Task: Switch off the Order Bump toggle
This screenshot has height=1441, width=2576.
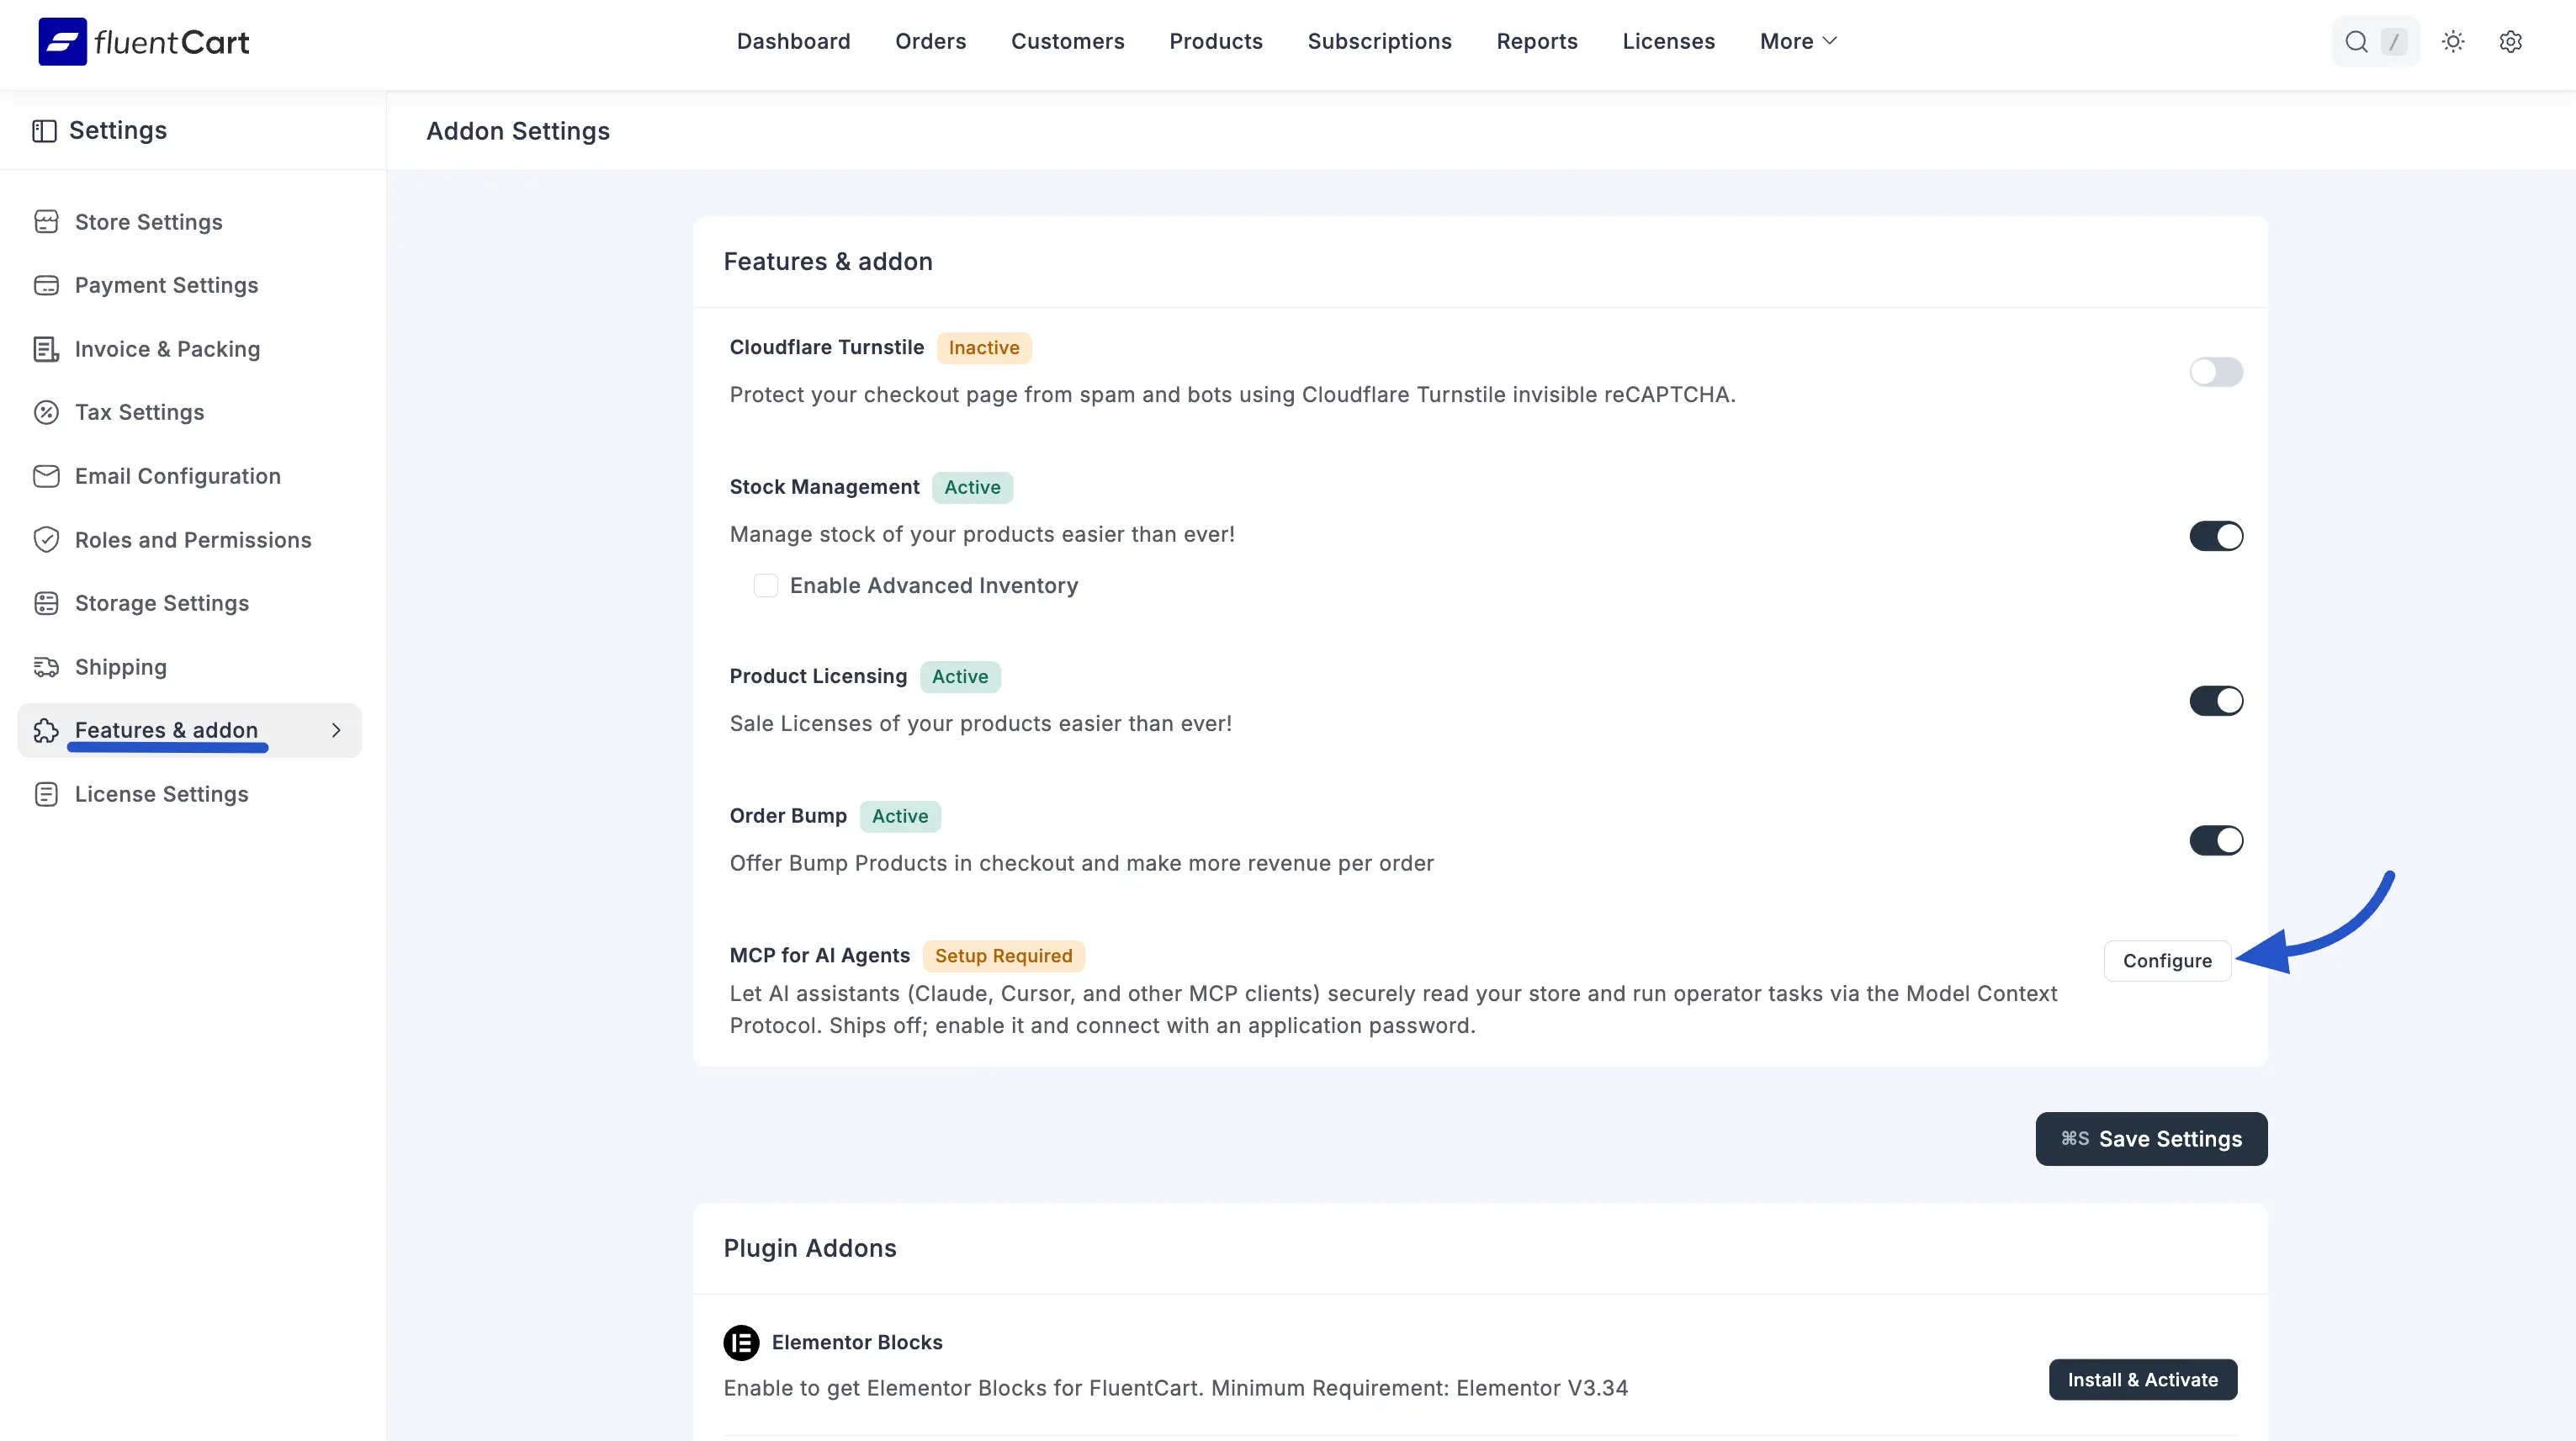Action: [x=2216, y=840]
